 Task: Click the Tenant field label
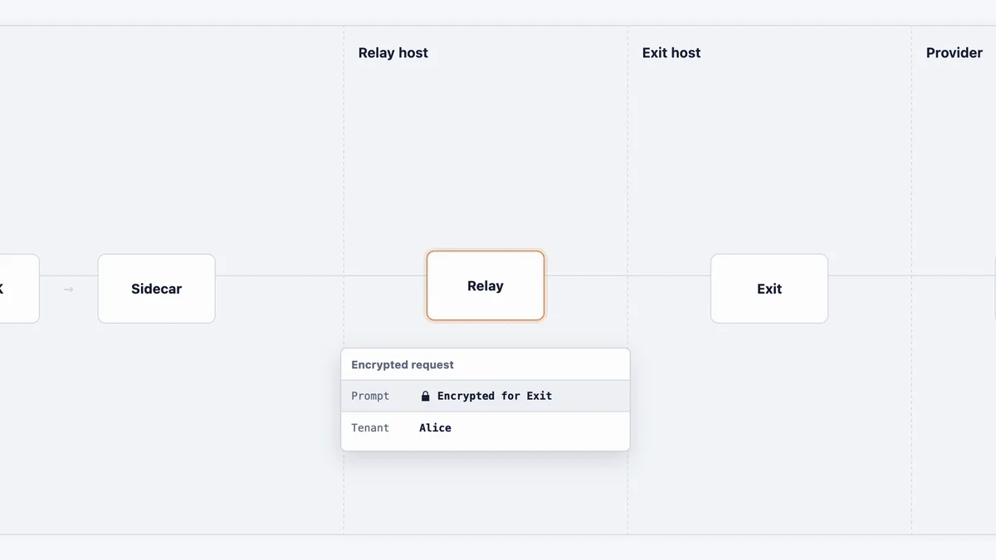tap(370, 428)
